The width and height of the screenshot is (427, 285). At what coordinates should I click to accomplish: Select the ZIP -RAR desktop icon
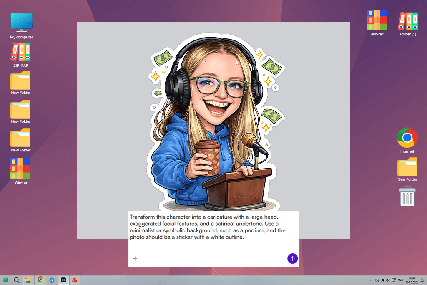21,55
